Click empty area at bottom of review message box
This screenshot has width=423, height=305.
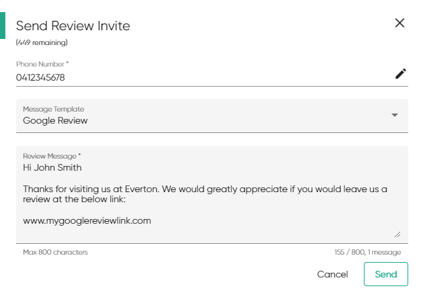click(x=205, y=234)
